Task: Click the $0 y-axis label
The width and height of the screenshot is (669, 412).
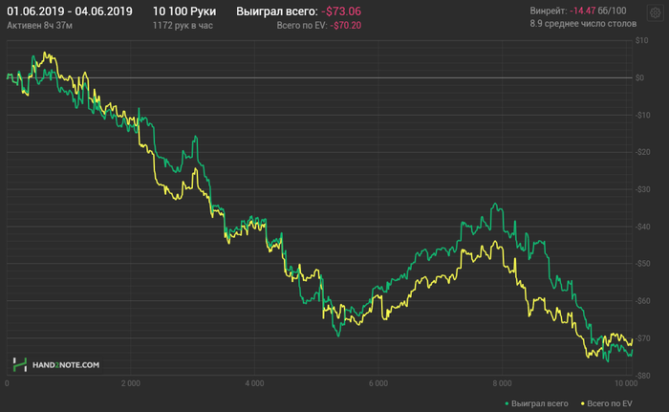Action: (x=639, y=77)
